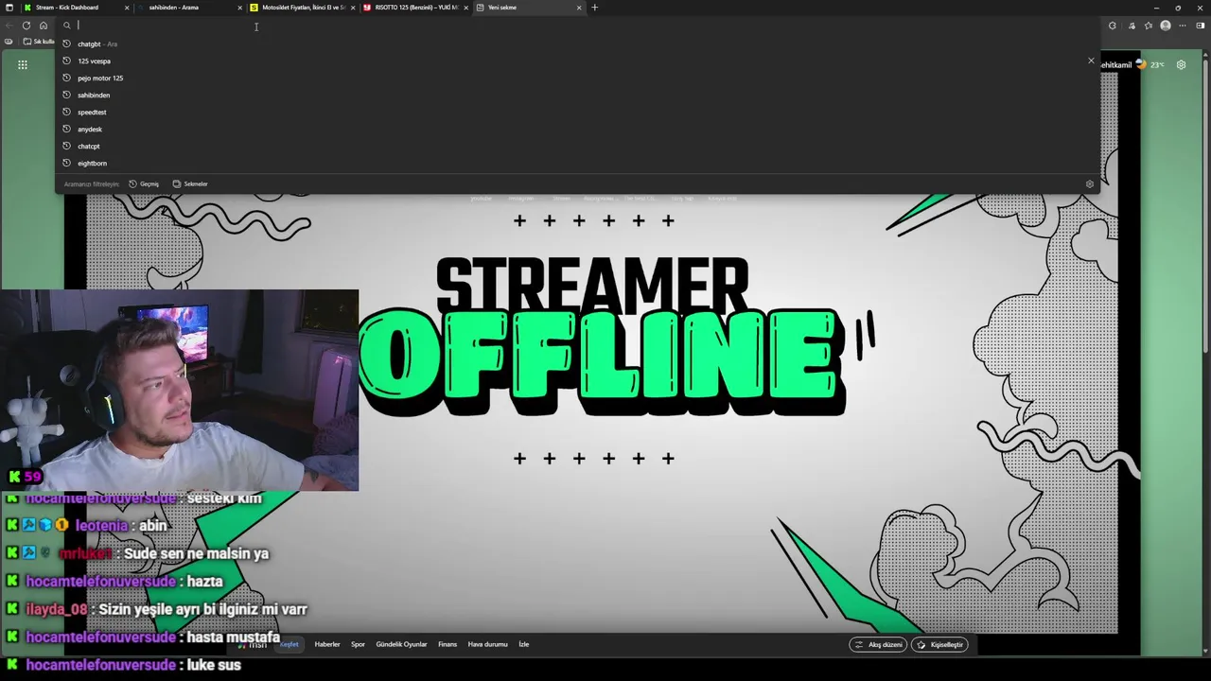Image resolution: width=1211 pixels, height=681 pixels.
Task: Dismiss the suggestion dropdown with X
Action: (1091, 61)
